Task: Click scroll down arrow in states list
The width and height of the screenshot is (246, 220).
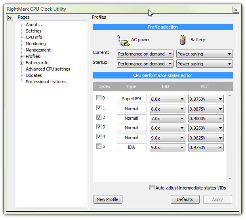Action: pyautogui.click(x=230, y=179)
